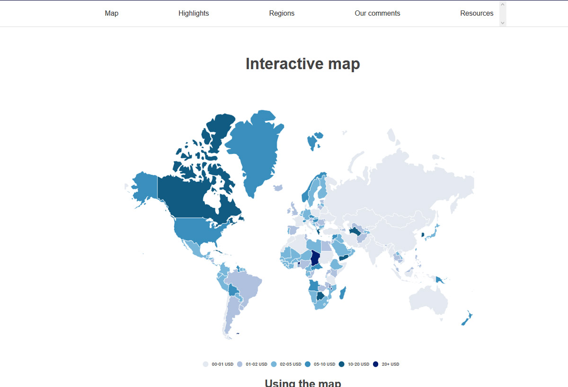The height and width of the screenshot is (387, 568).
Task: Toggle the 20+ USD legend swatch
Action: tap(376, 364)
